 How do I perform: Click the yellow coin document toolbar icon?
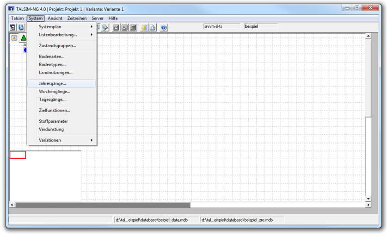[x=144, y=27]
